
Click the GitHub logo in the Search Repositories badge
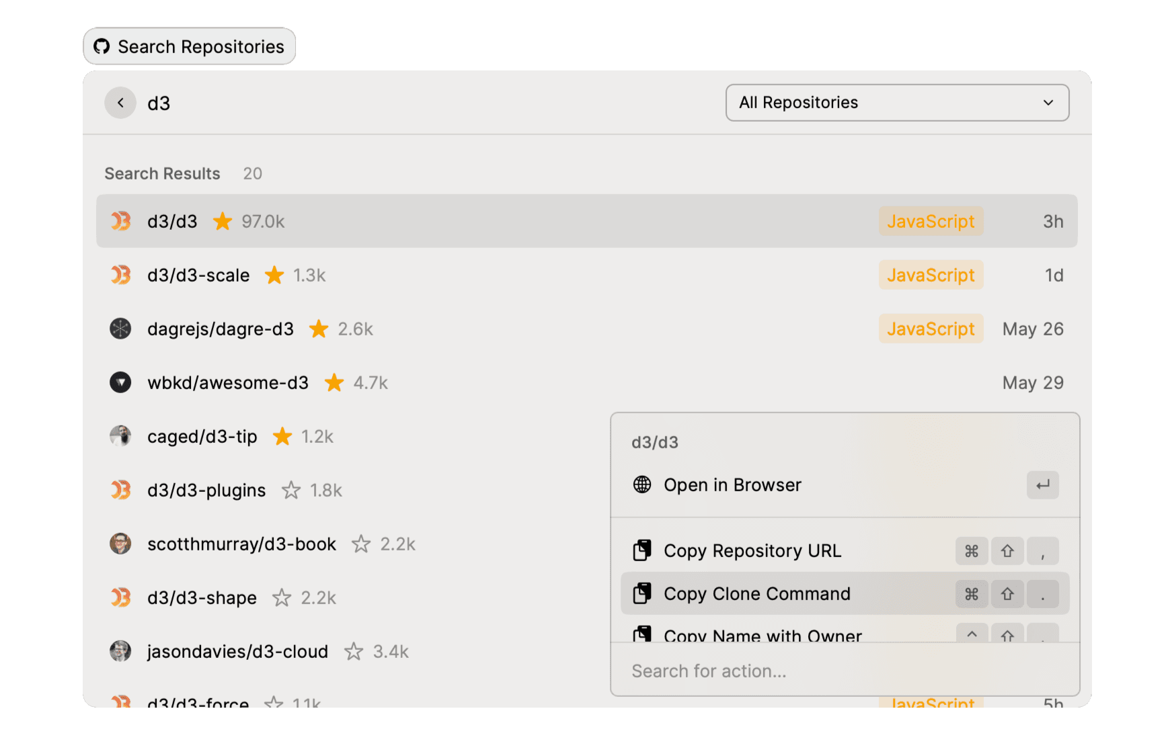coord(102,46)
